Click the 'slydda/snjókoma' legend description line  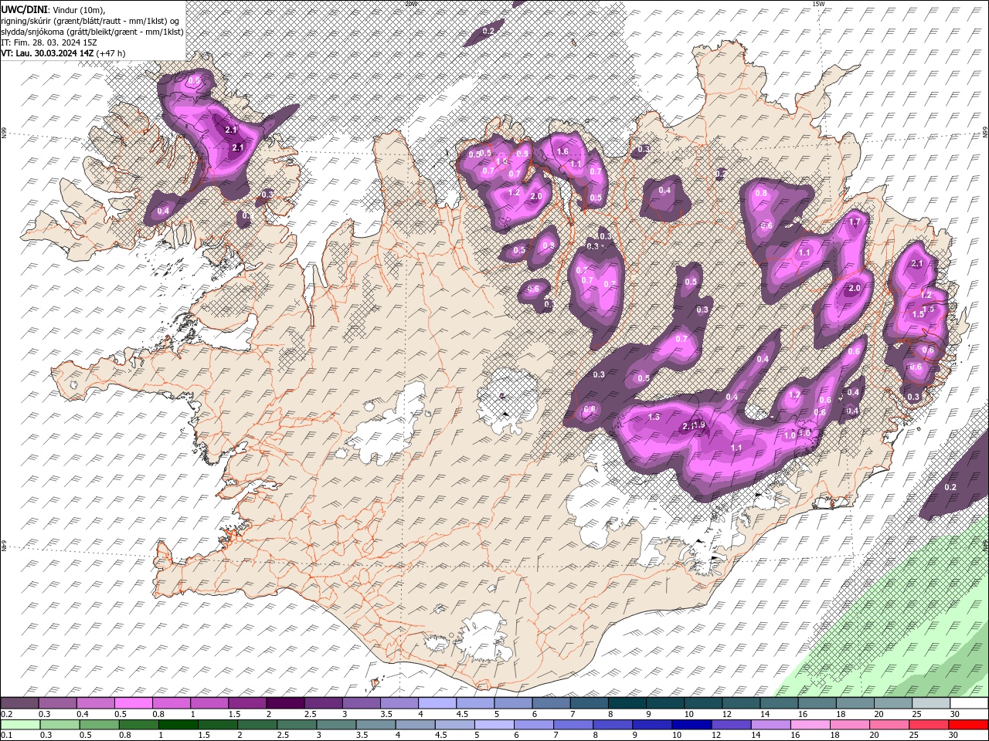[x=92, y=32]
